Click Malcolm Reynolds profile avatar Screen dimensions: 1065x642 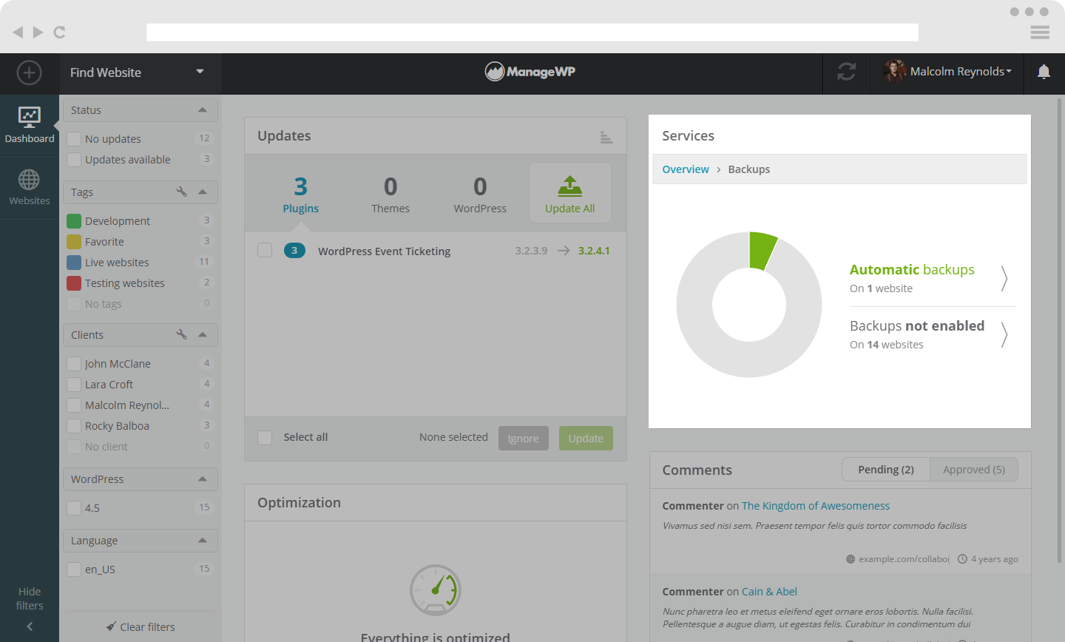[x=895, y=71]
